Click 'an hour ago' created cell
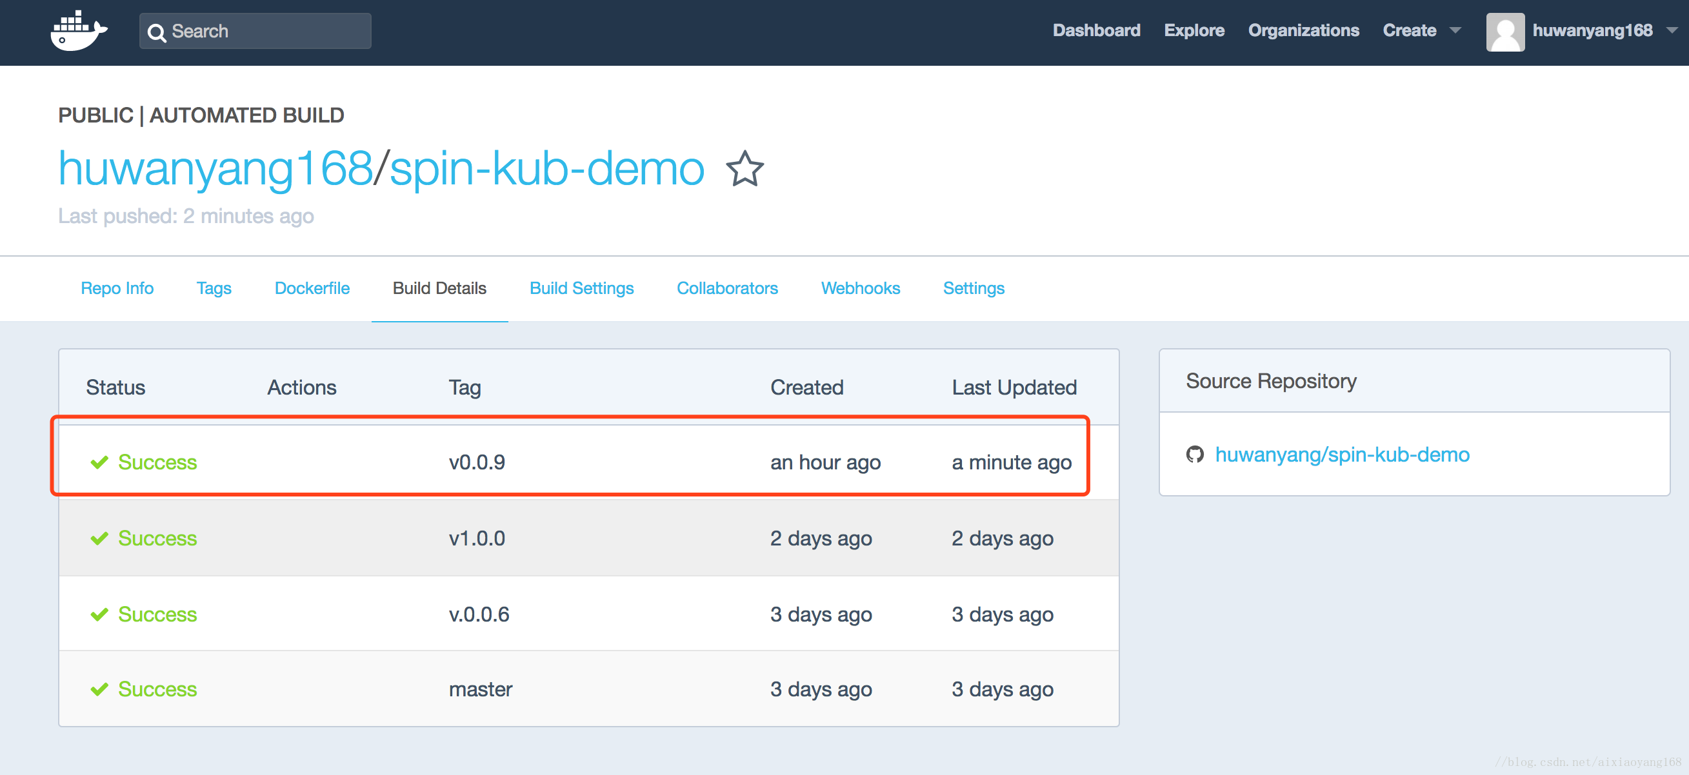Image resolution: width=1689 pixels, height=775 pixels. point(826,462)
